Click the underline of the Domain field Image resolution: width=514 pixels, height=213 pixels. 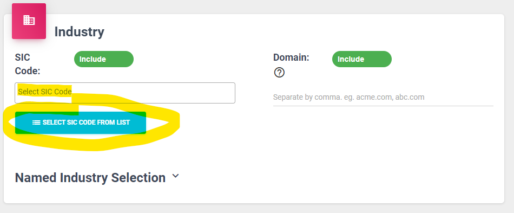pyautogui.click(x=383, y=106)
